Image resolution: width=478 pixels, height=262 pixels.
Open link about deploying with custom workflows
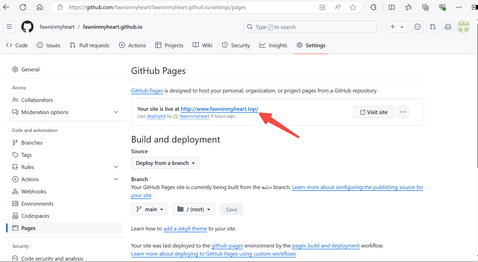(x=213, y=254)
